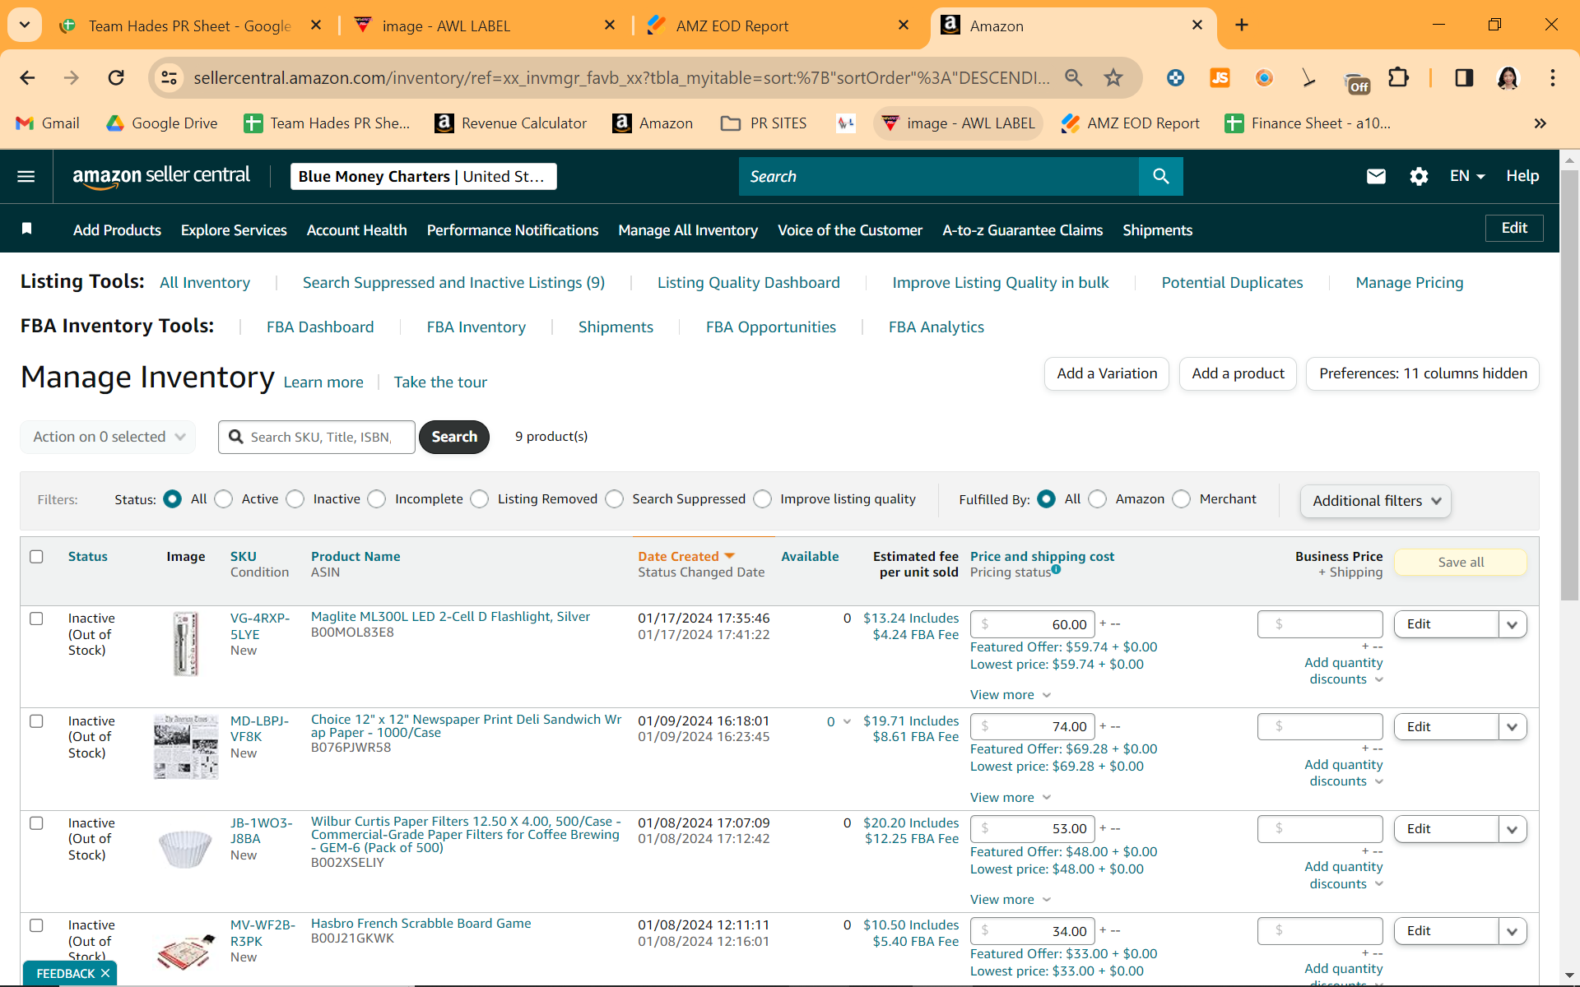Open a new browser tab with plus icon
This screenshot has width=1580, height=987.
click(1242, 25)
